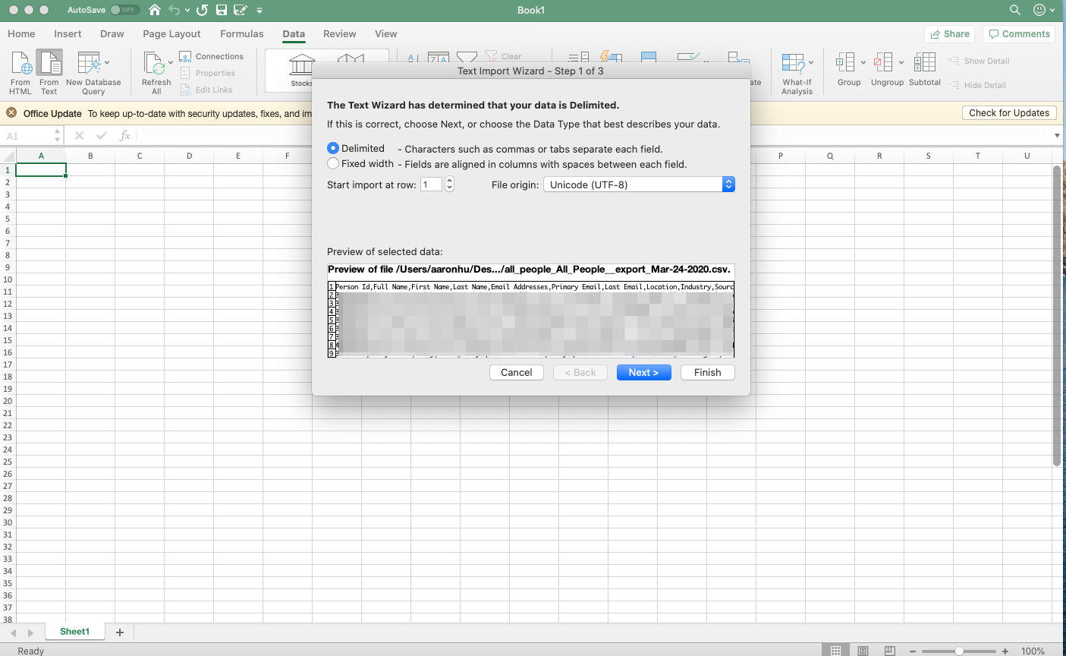Screen dimensions: 1066x656
Task: Switch to the Formulas ribbon tab
Action: click(241, 34)
